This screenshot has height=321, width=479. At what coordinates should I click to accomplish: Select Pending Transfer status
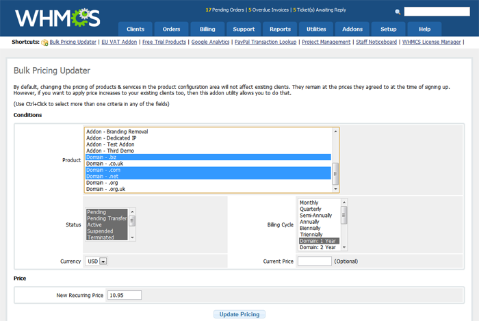107,218
